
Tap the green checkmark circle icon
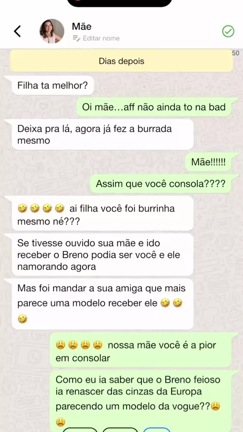pos(228,31)
